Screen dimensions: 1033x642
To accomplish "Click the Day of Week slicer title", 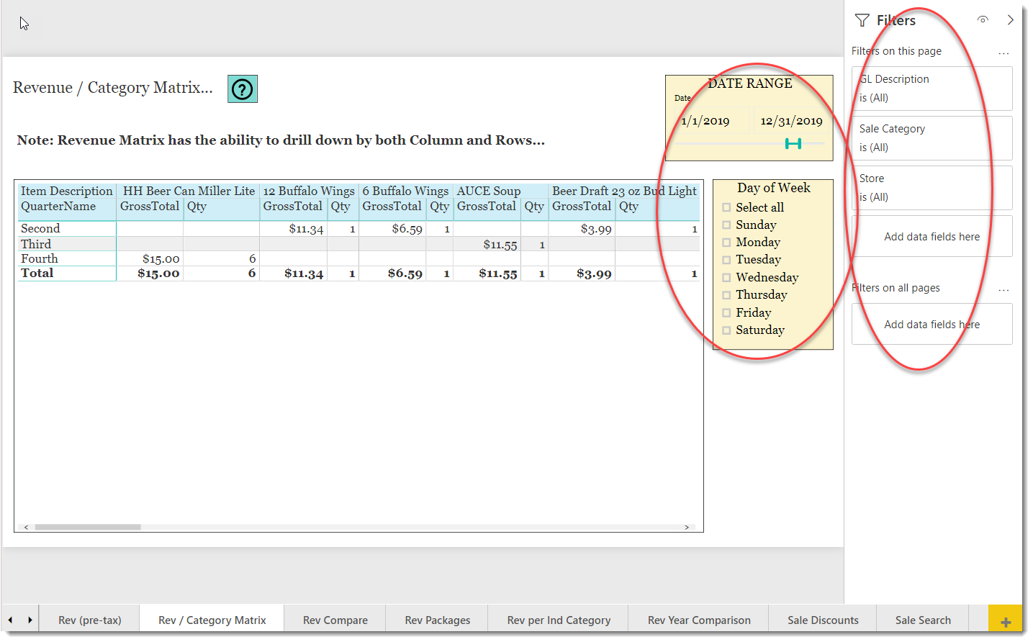I will pos(774,188).
